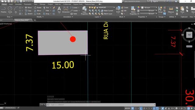Open the Parametric ribbon tab
Viewport: 195px width, 110px height.
click(28, 4)
